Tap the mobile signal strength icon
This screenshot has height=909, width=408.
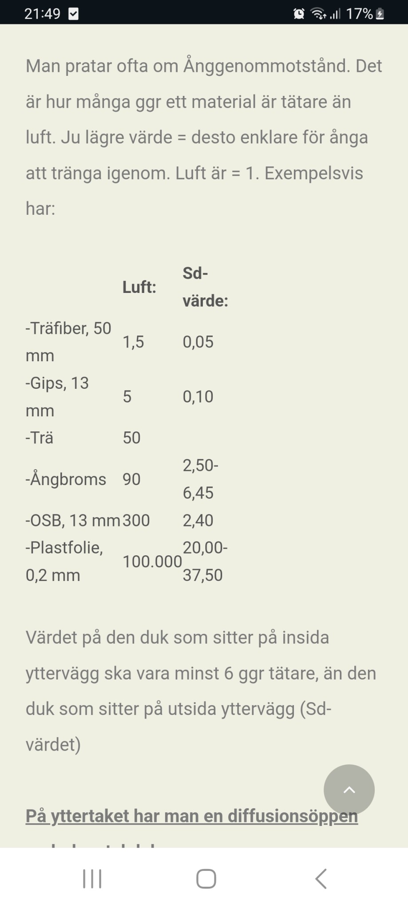[x=335, y=14]
